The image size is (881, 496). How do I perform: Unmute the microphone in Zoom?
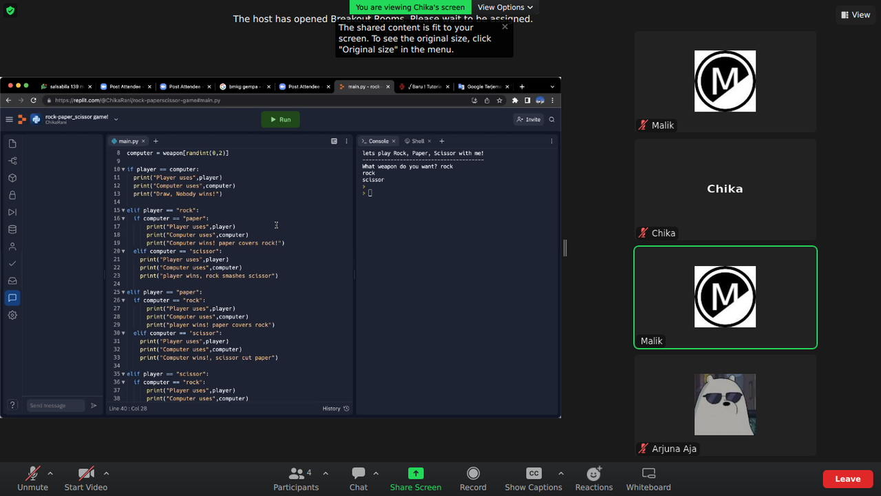[32, 479]
